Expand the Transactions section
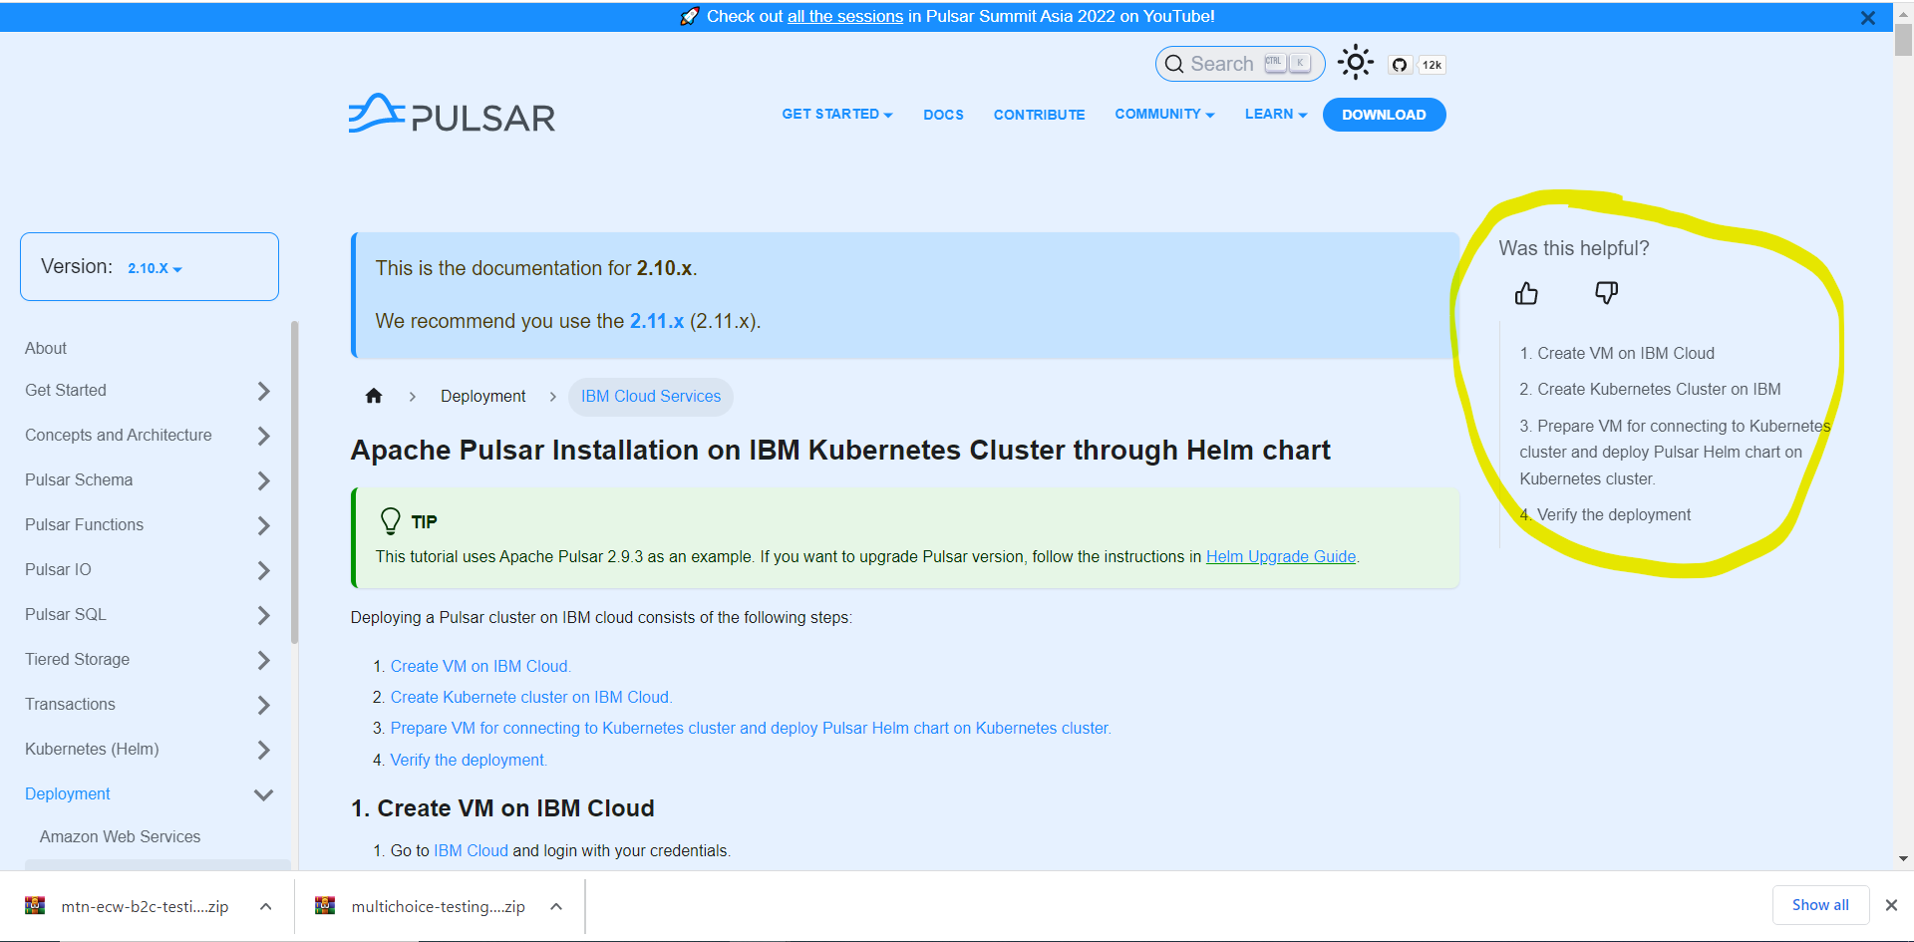 pos(263,705)
